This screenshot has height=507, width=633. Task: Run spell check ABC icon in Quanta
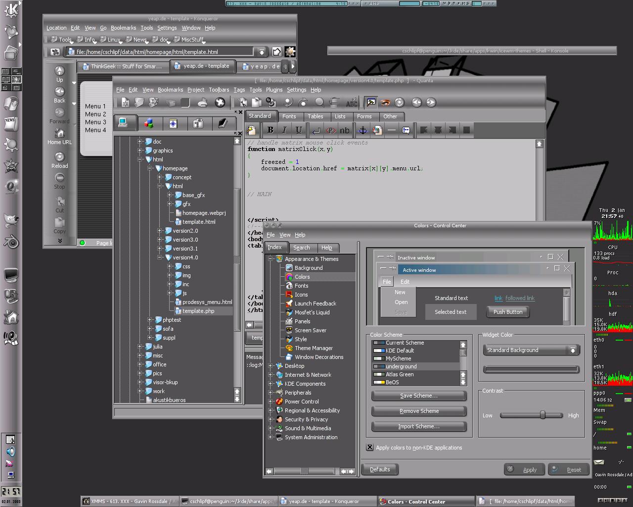(352, 102)
